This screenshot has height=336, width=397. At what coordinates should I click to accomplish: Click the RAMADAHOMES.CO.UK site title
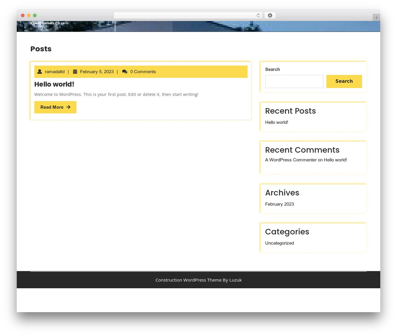tap(48, 23)
